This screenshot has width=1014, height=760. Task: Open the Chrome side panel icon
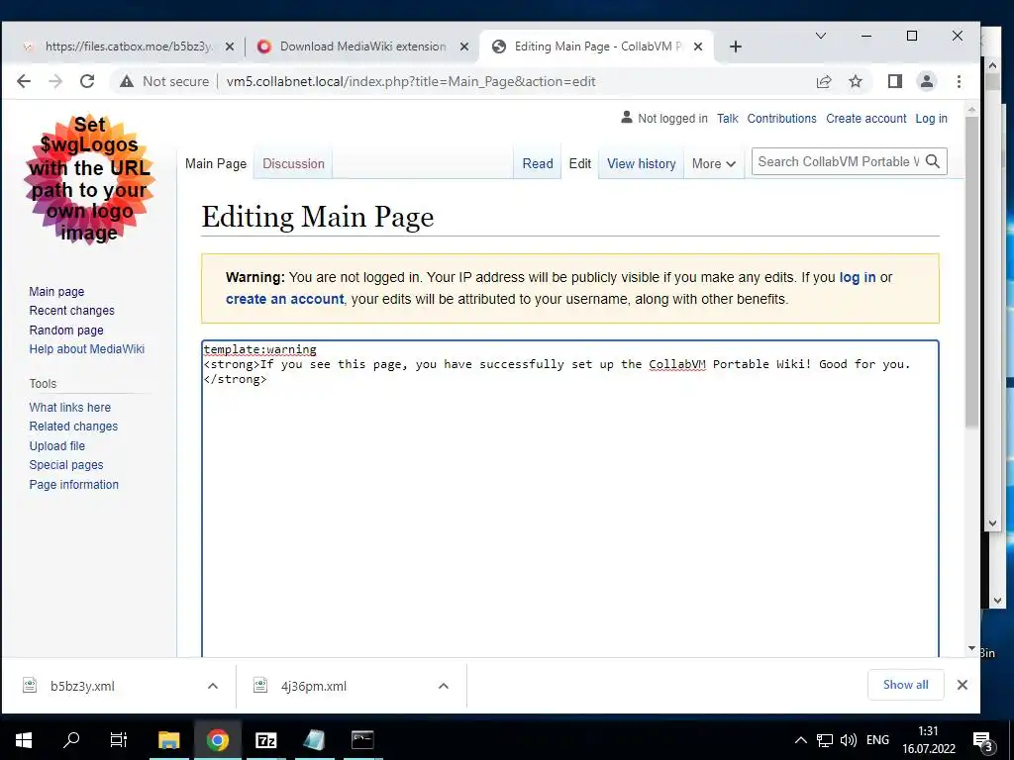[x=895, y=81]
